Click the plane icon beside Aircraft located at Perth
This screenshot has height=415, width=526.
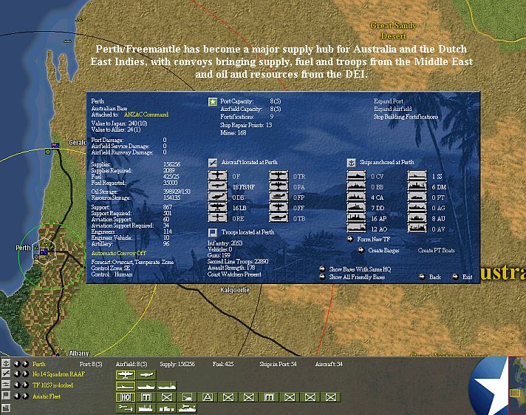(x=212, y=163)
